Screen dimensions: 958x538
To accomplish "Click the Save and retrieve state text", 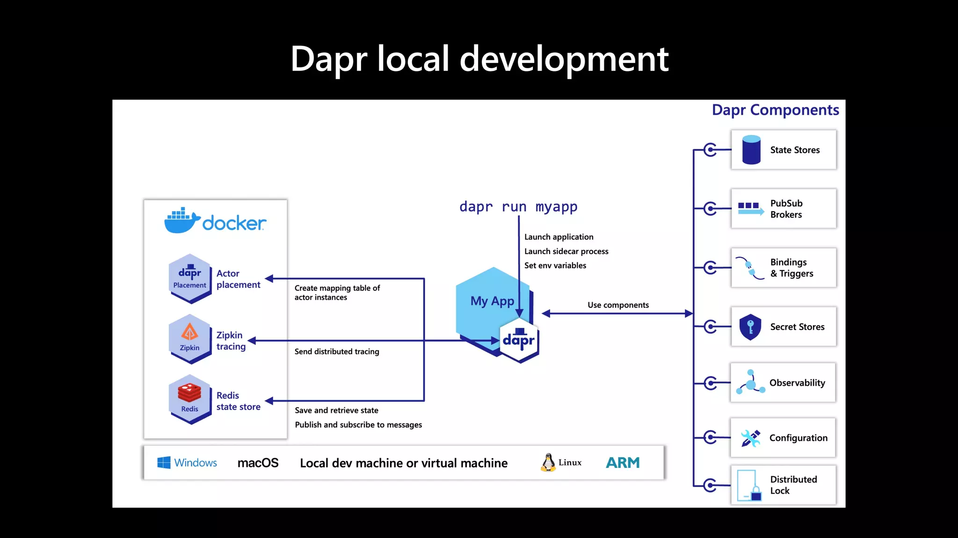I will [x=336, y=411].
